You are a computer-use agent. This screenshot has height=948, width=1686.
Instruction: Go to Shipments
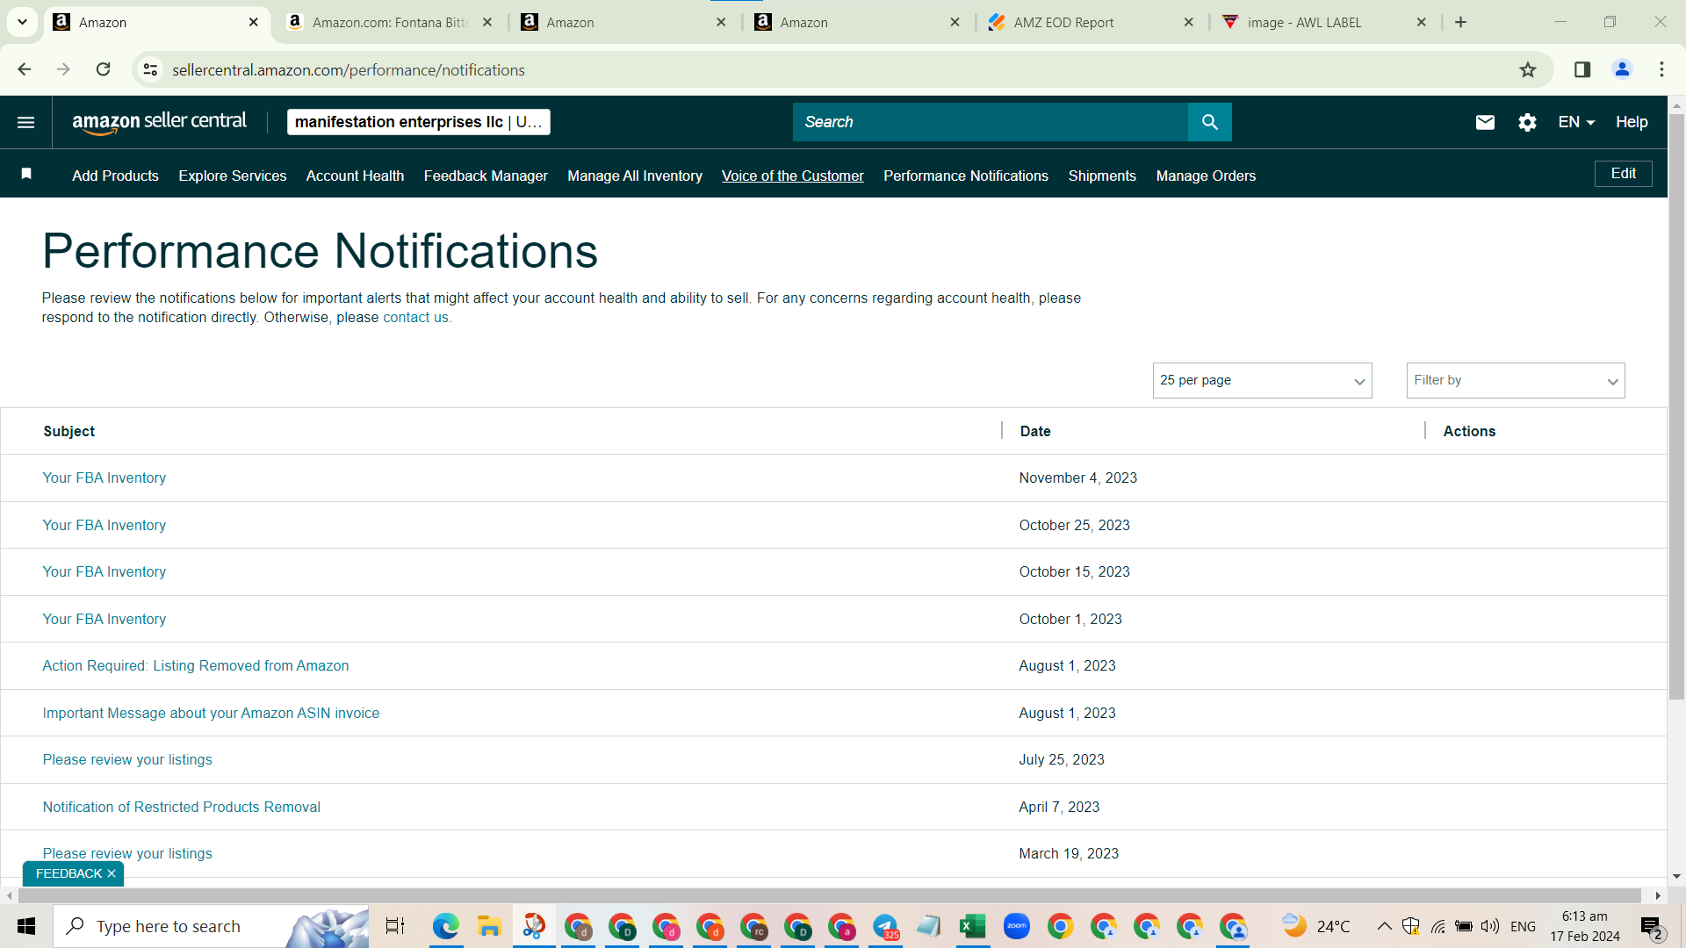click(1102, 176)
